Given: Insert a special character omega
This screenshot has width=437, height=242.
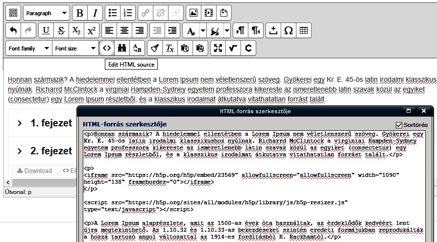Looking at the screenshot, I should tap(289, 30).
